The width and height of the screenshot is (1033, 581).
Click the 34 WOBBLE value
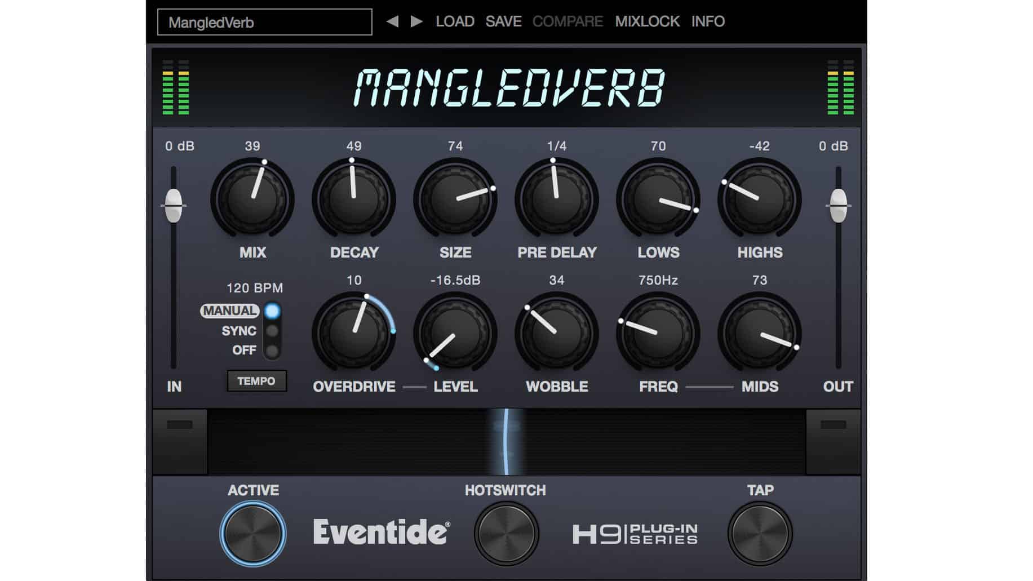pos(557,280)
